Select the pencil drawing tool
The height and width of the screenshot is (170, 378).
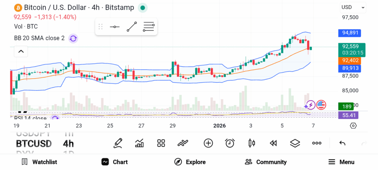tap(118, 143)
